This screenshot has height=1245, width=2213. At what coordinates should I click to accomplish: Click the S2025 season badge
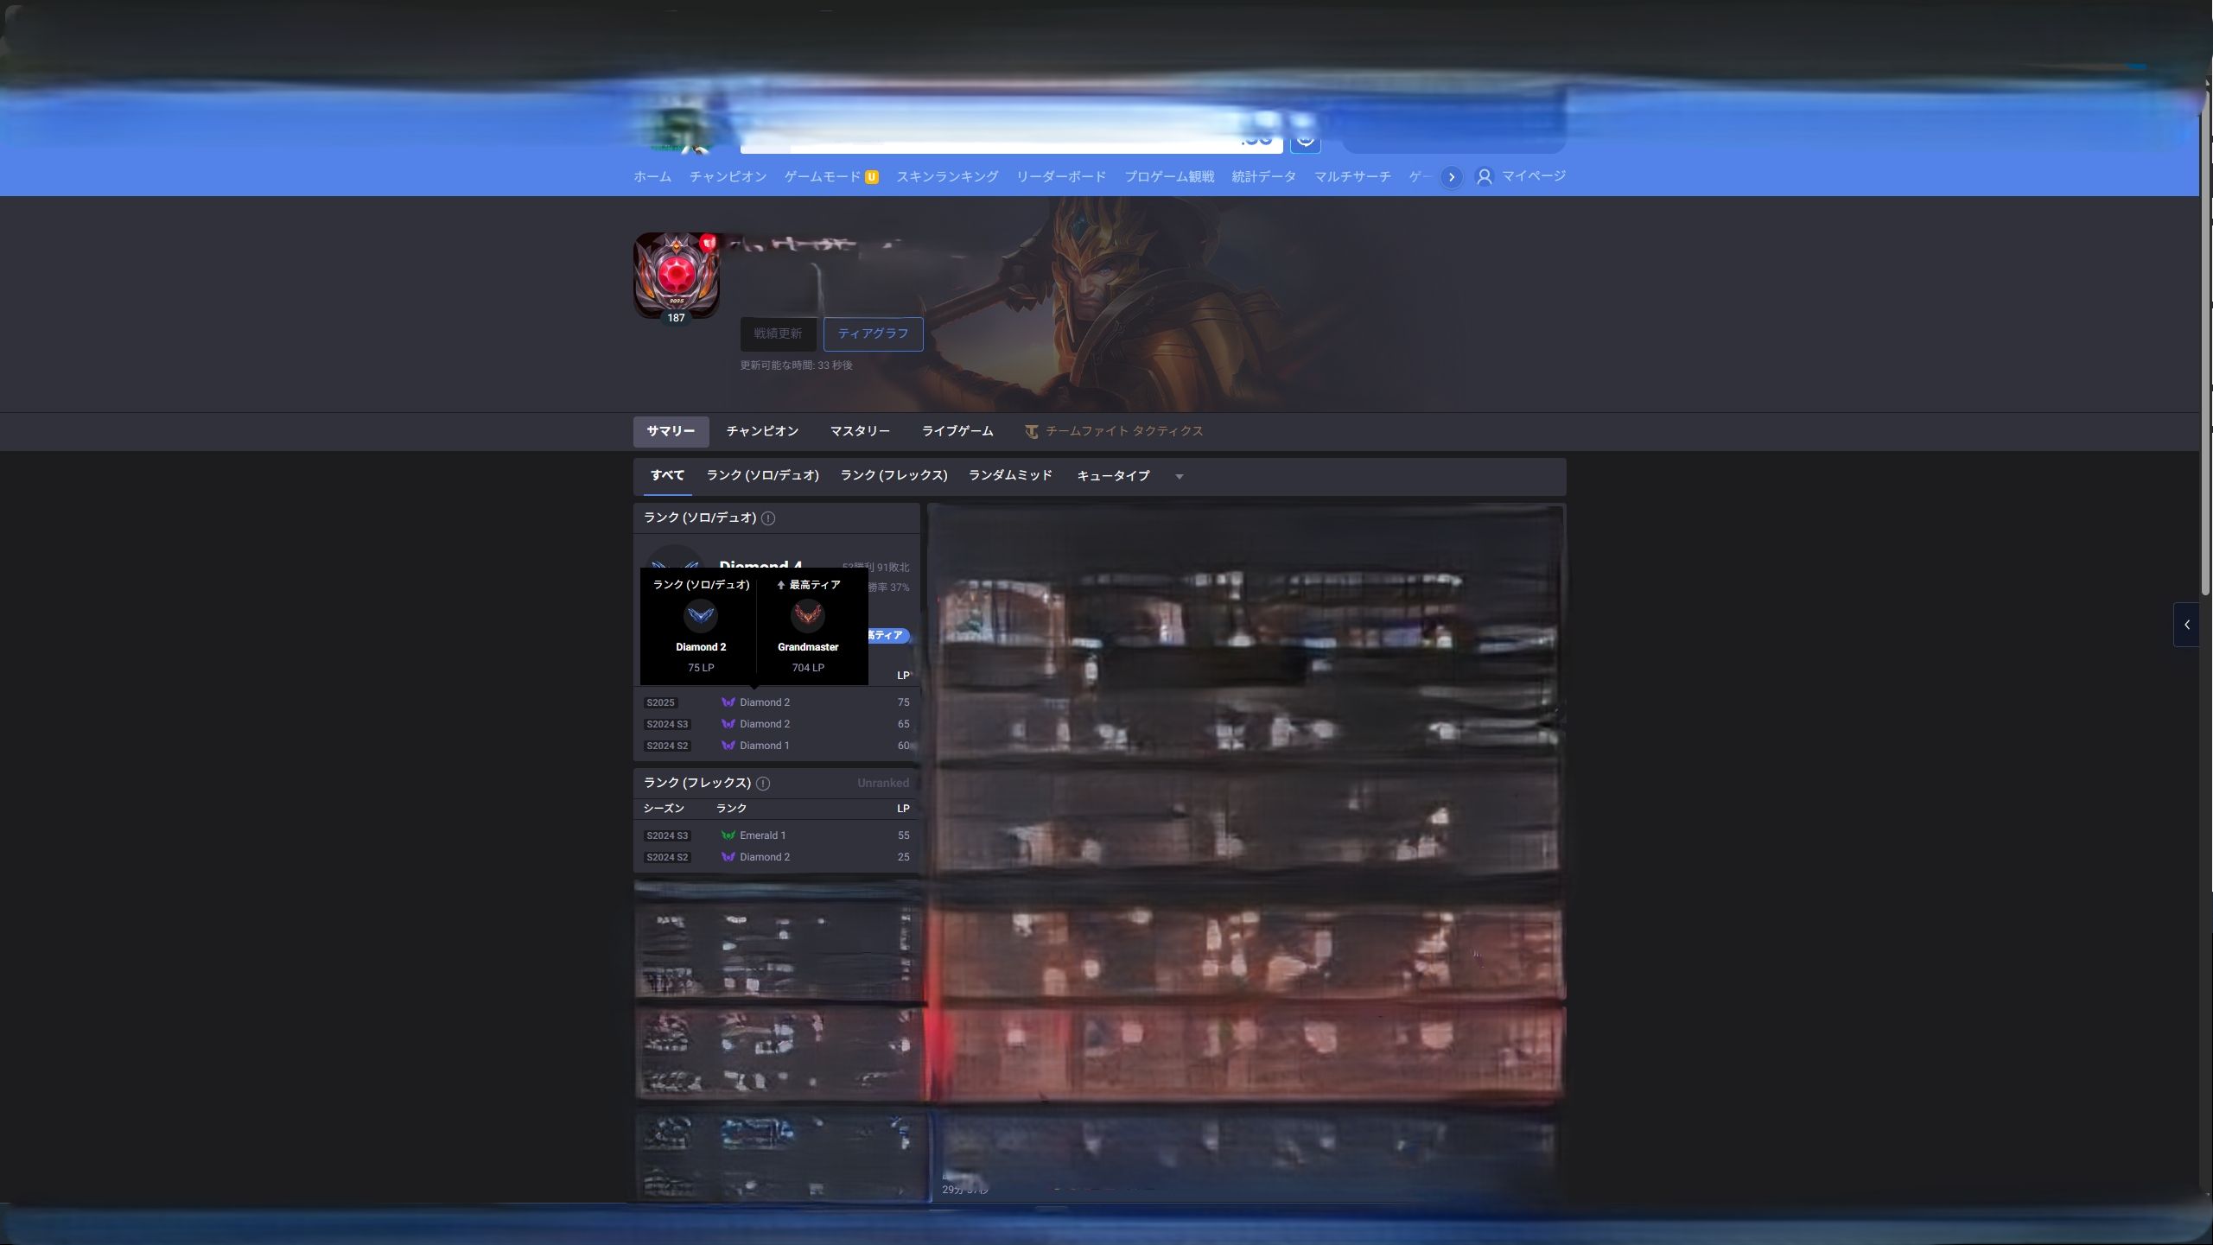pos(660,703)
